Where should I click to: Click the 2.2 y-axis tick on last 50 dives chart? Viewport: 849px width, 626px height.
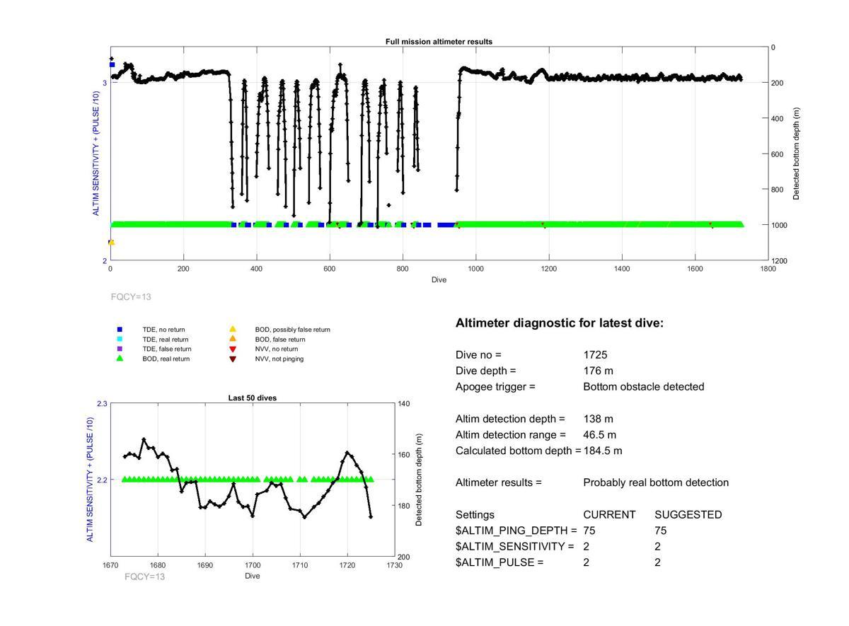(102, 480)
